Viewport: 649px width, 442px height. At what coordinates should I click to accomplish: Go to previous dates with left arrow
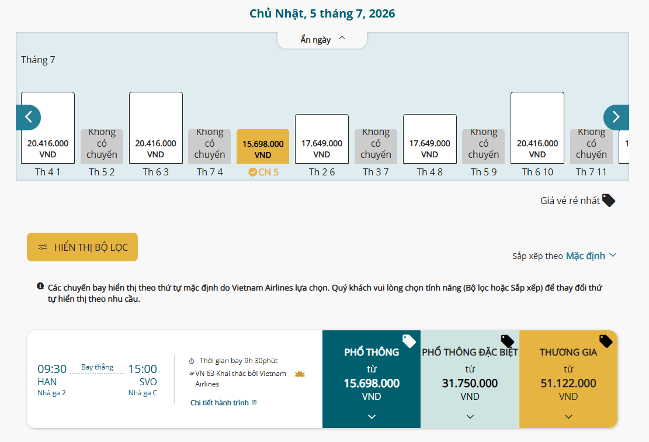pos(28,118)
